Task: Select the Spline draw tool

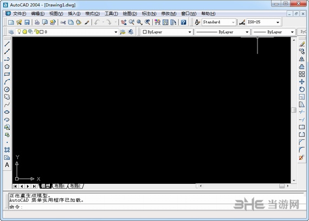Action: [x=7, y=104]
